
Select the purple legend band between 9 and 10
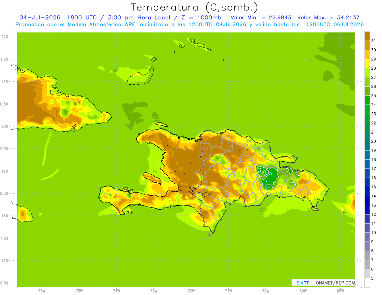[367, 237]
